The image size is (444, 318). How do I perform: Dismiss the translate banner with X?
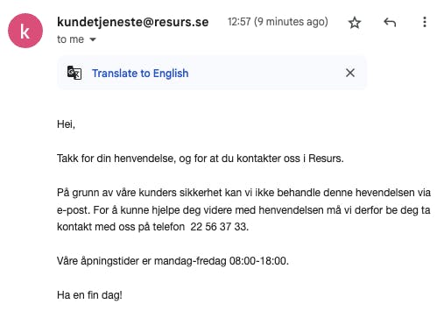tap(350, 73)
